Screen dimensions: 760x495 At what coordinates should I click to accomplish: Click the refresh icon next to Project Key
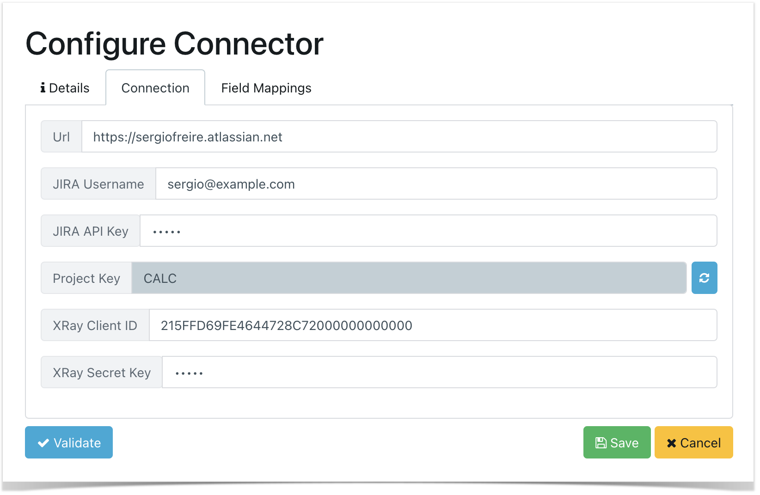[704, 278]
